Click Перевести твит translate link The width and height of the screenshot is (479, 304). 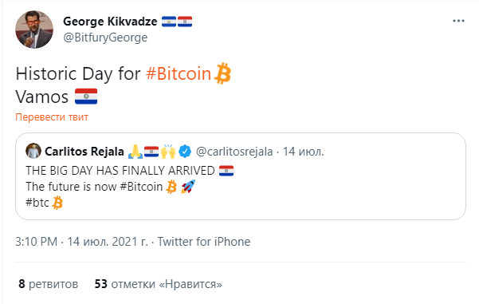pos(52,117)
